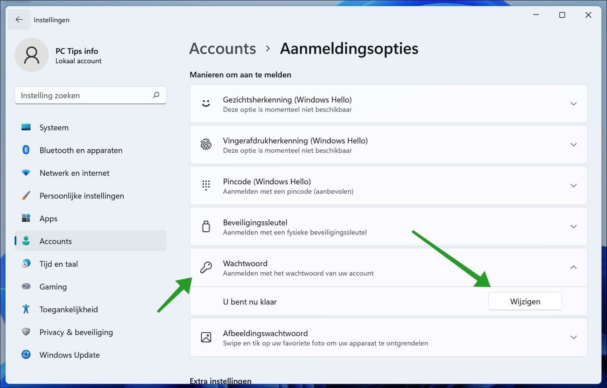Click the back arrow in title bar
This screenshot has height=388, width=607.
[19, 20]
